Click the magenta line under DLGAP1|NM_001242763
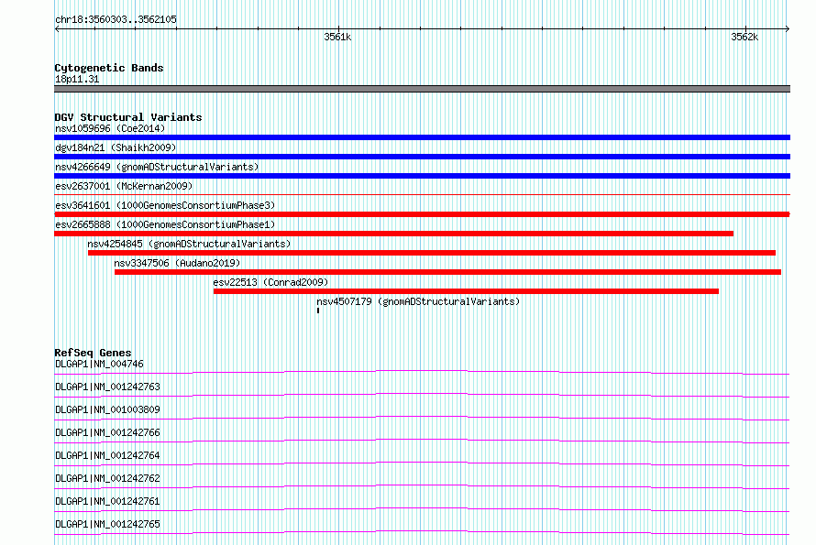 pos(422,395)
